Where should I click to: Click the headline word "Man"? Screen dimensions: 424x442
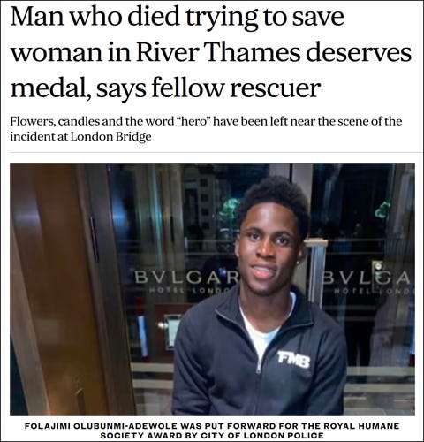click(37, 17)
